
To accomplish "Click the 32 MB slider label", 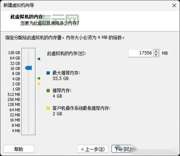I will [15, 115].
